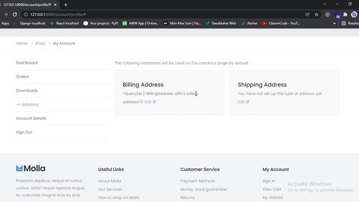Select Downloads in account sidebar
This screenshot has width=359, height=202.
coord(27,90)
